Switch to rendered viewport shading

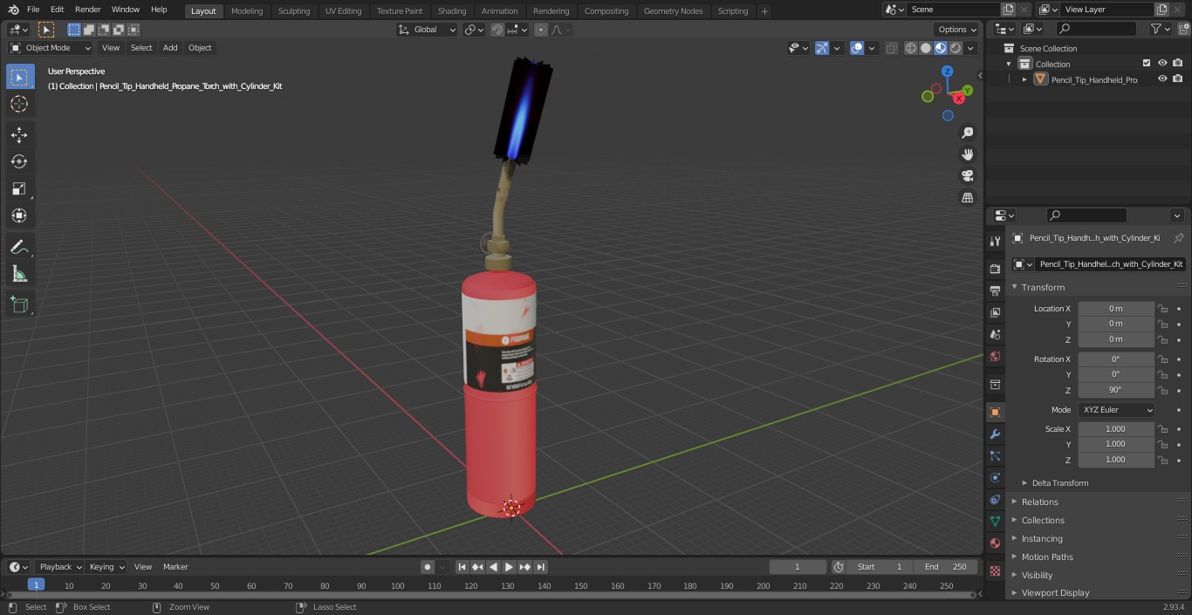(956, 48)
